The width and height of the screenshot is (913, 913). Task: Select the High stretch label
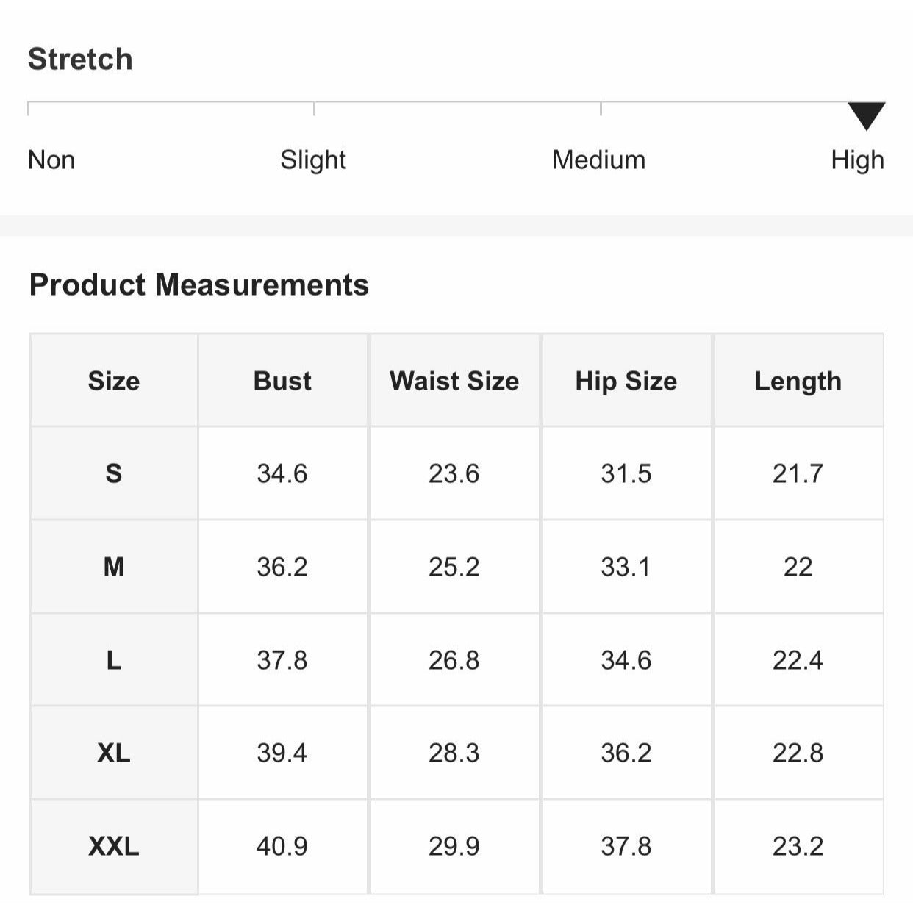click(857, 160)
